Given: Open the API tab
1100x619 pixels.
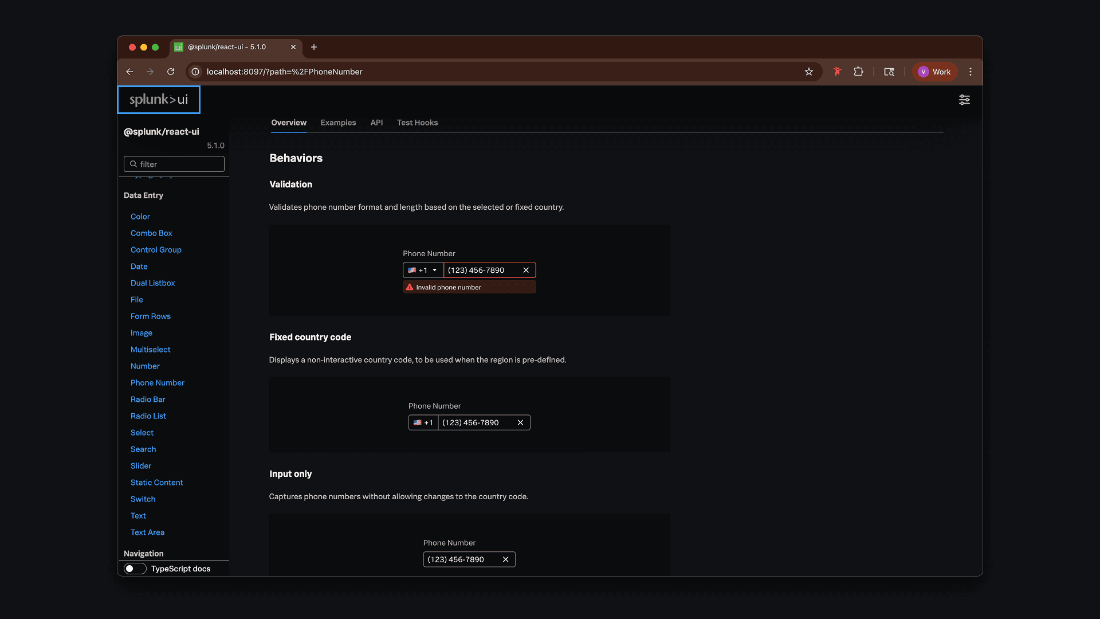Looking at the screenshot, I should pyautogui.click(x=376, y=123).
